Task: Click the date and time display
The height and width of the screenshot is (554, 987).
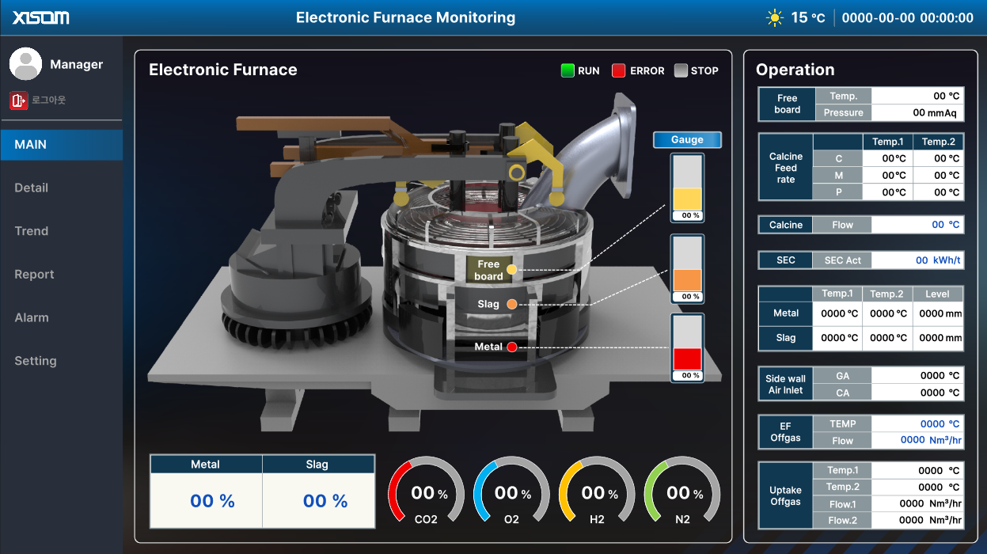Action: tap(907, 17)
